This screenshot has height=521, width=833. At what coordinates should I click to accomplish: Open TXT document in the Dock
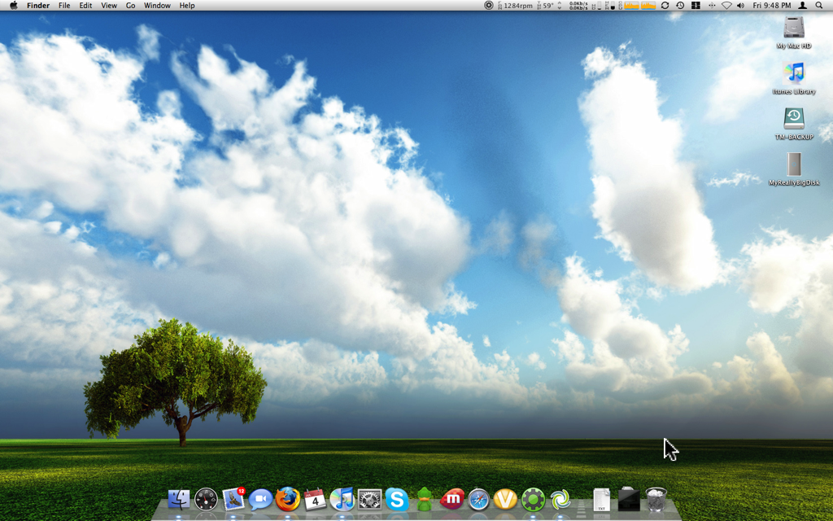(601, 501)
